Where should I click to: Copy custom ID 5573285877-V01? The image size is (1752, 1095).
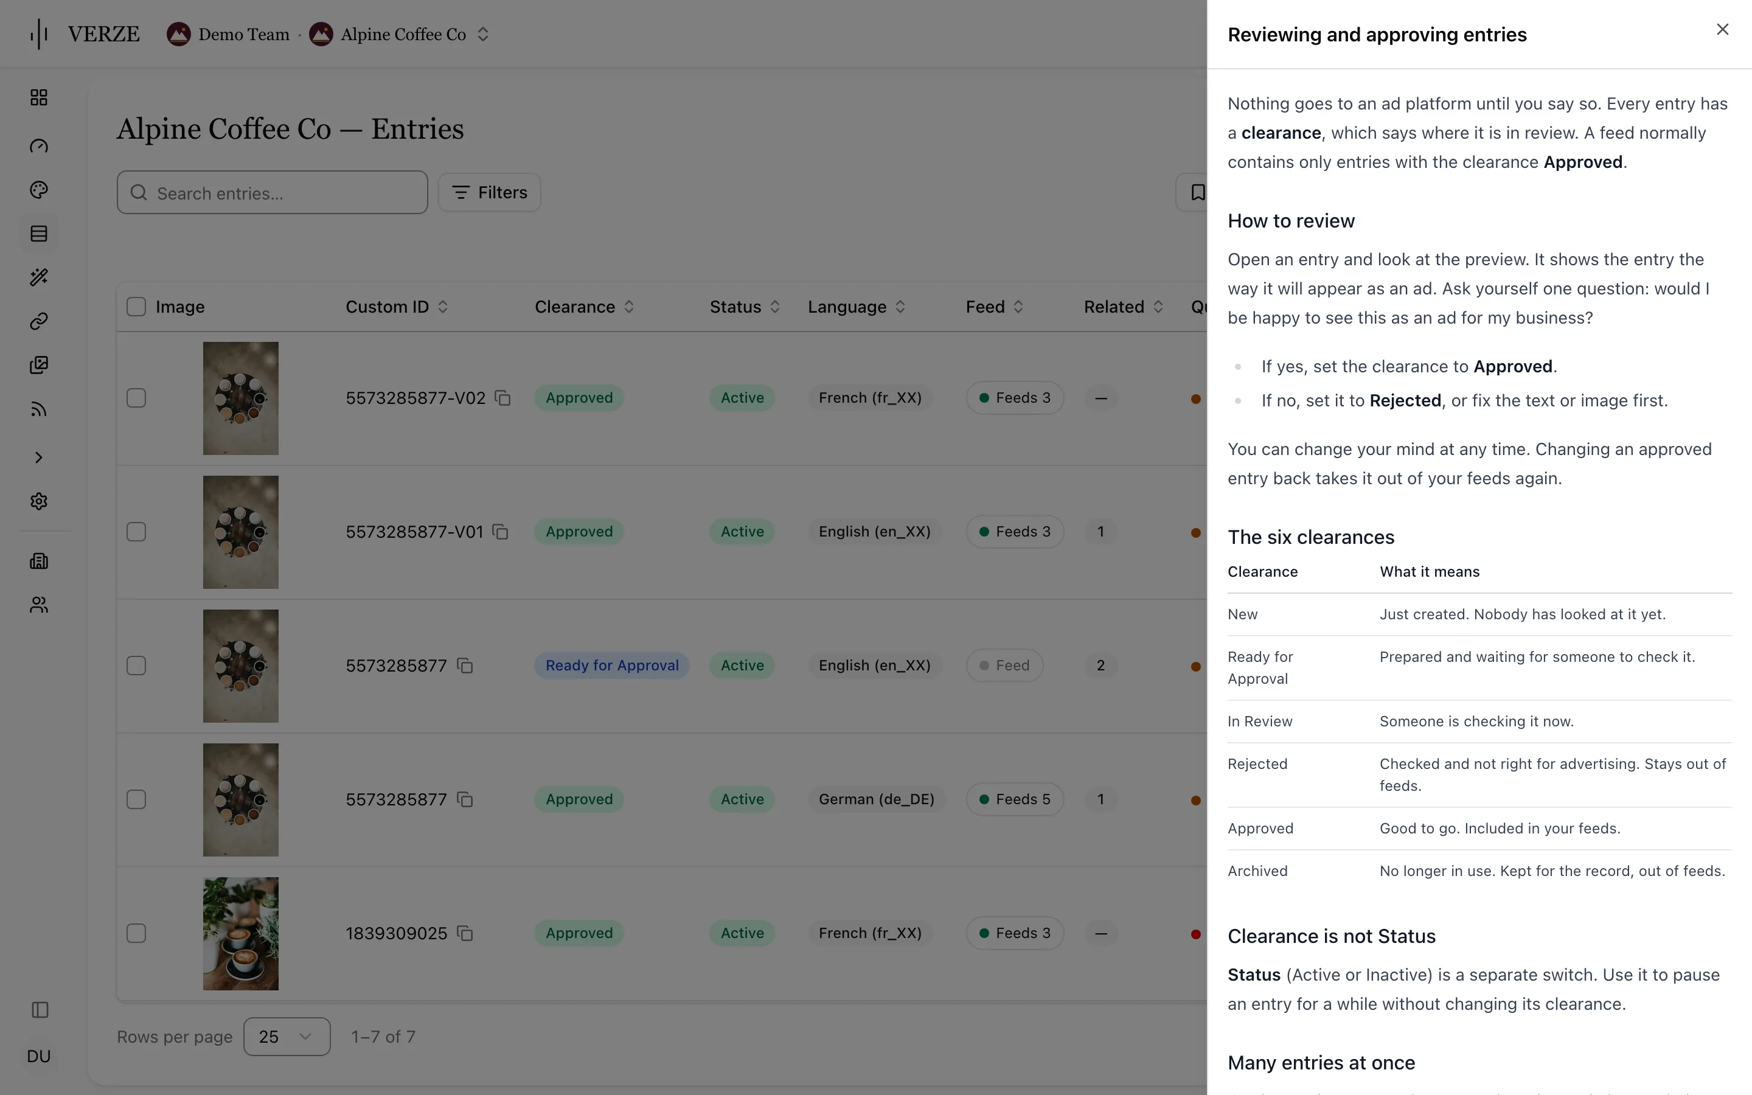pyautogui.click(x=500, y=532)
